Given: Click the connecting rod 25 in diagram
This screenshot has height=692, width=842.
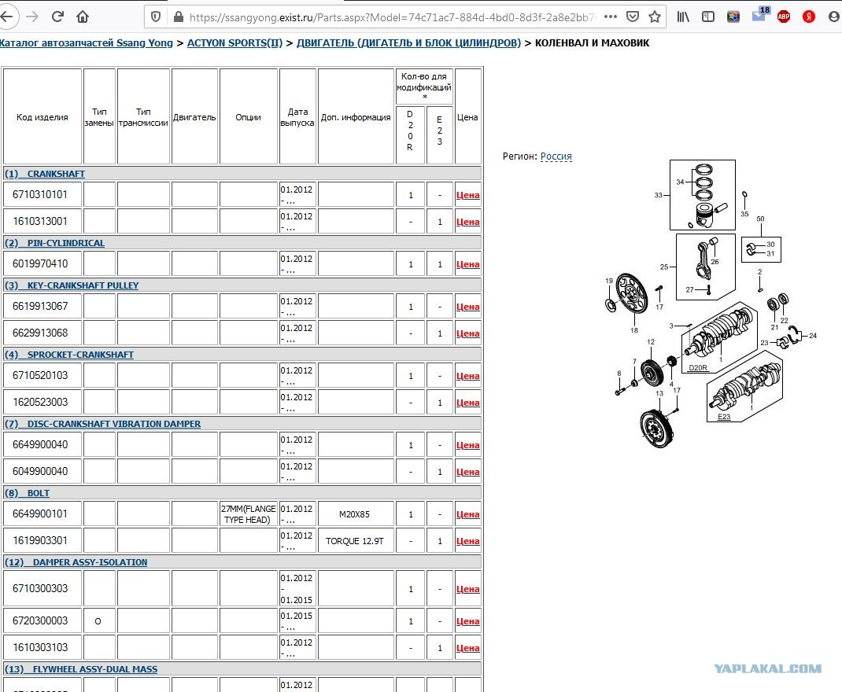Looking at the screenshot, I should tap(706, 266).
